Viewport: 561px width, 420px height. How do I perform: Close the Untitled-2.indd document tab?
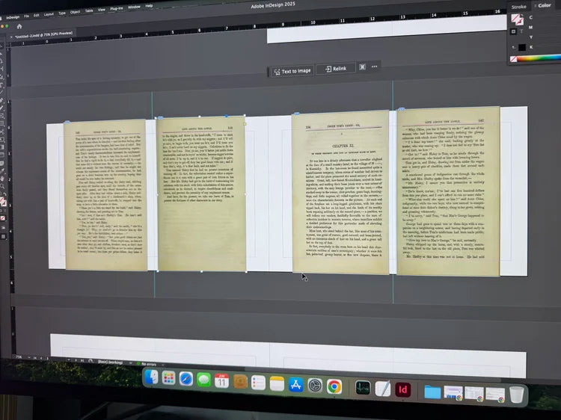click(11, 37)
